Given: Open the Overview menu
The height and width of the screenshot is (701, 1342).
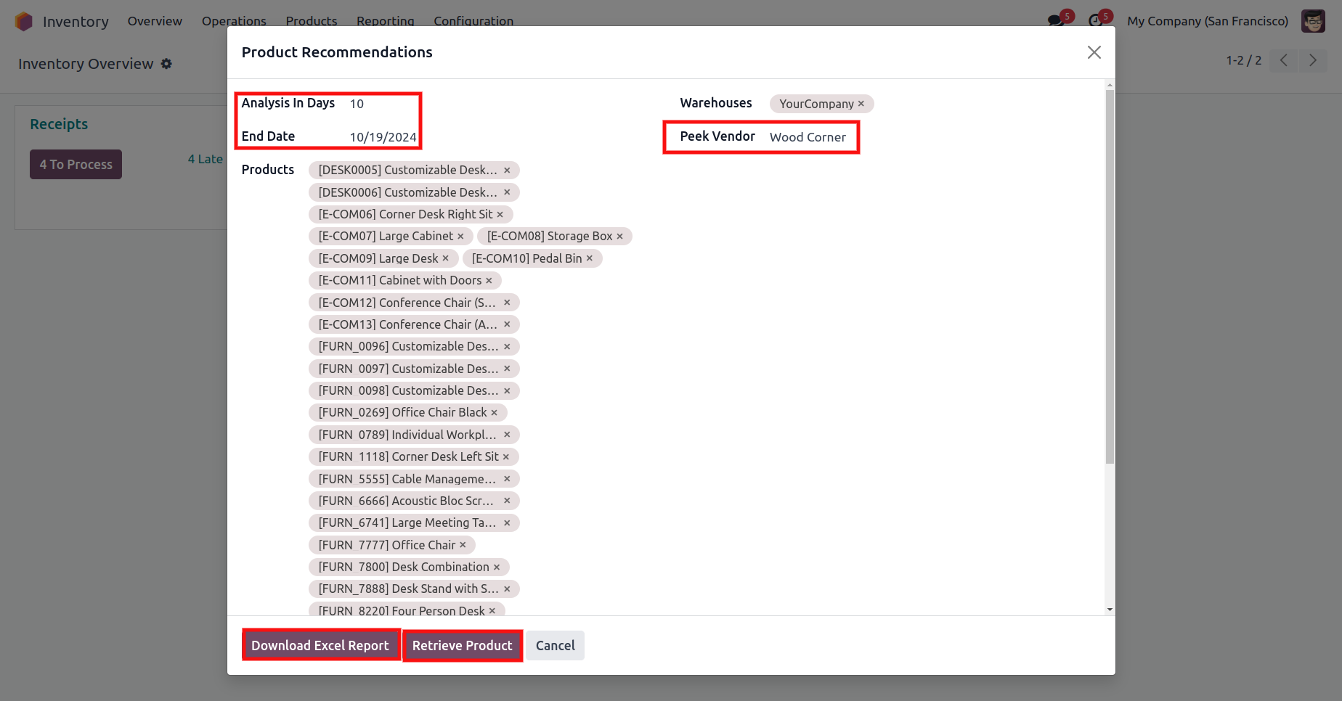Looking at the screenshot, I should (155, 21).
